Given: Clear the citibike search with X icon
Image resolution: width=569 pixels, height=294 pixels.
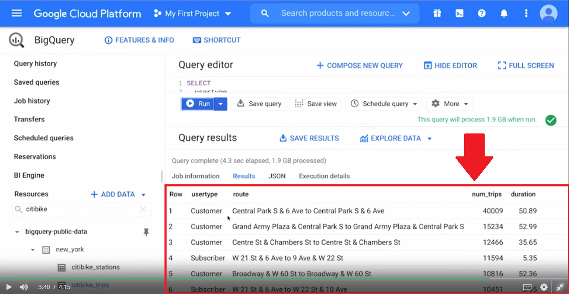Looking at the screenshot, I should 143,209.
